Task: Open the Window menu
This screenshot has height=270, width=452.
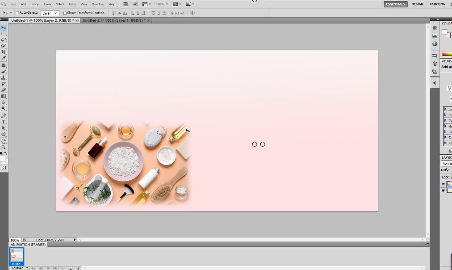Action: [x=98, y=4]
